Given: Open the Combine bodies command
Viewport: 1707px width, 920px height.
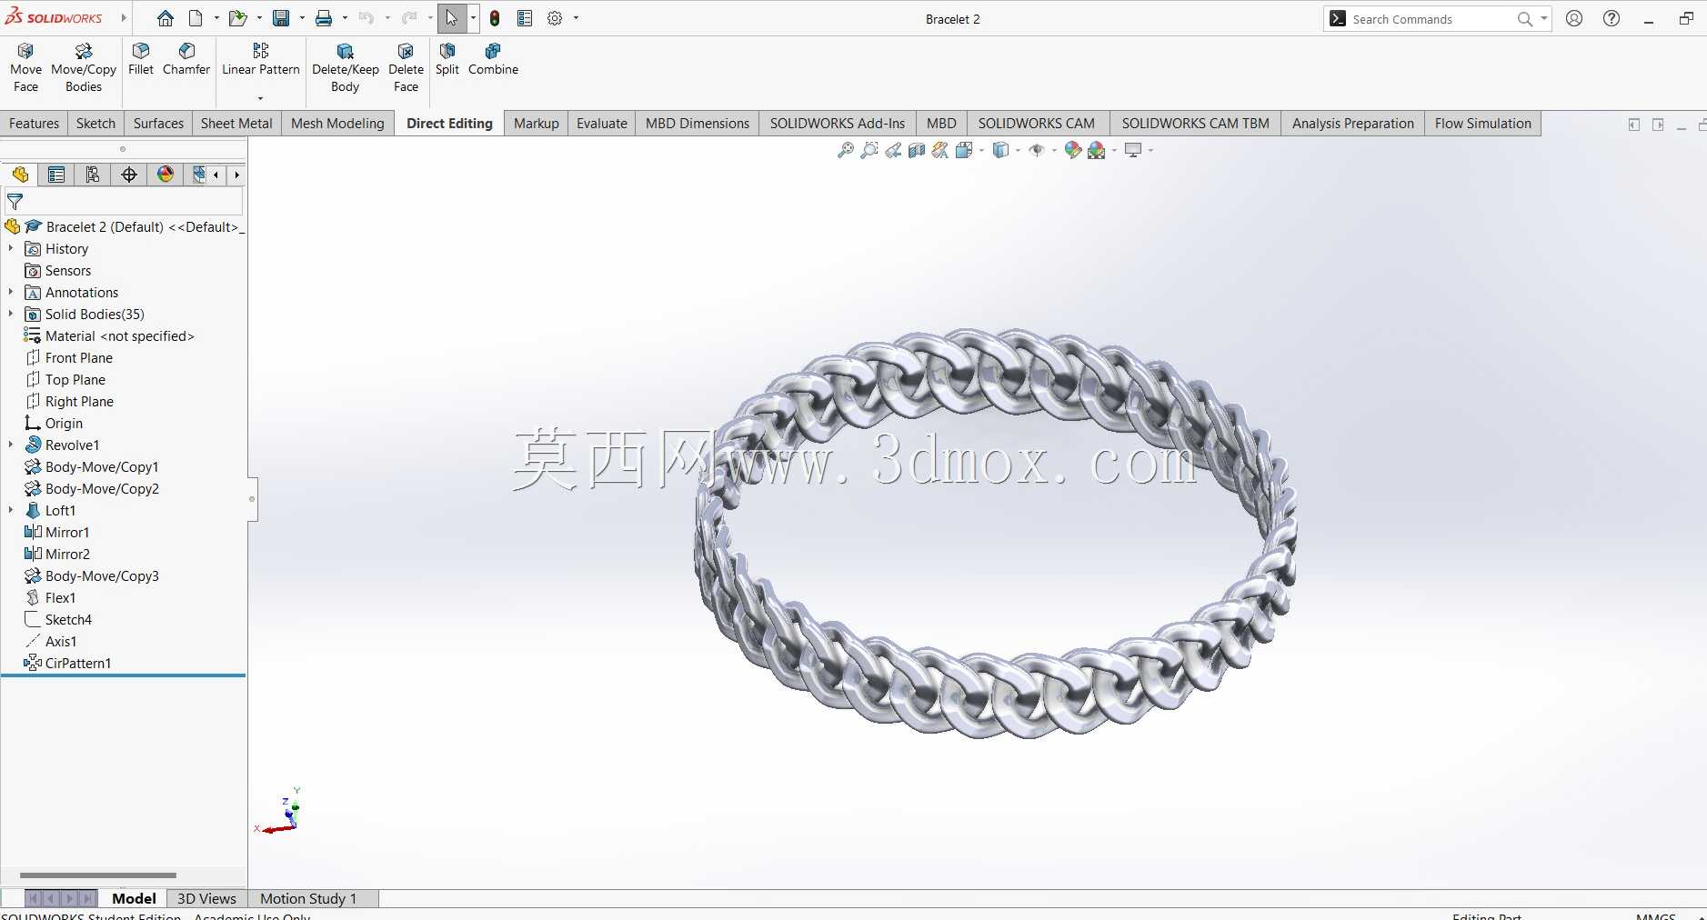Looking at the screenshot, I should 493,60.
